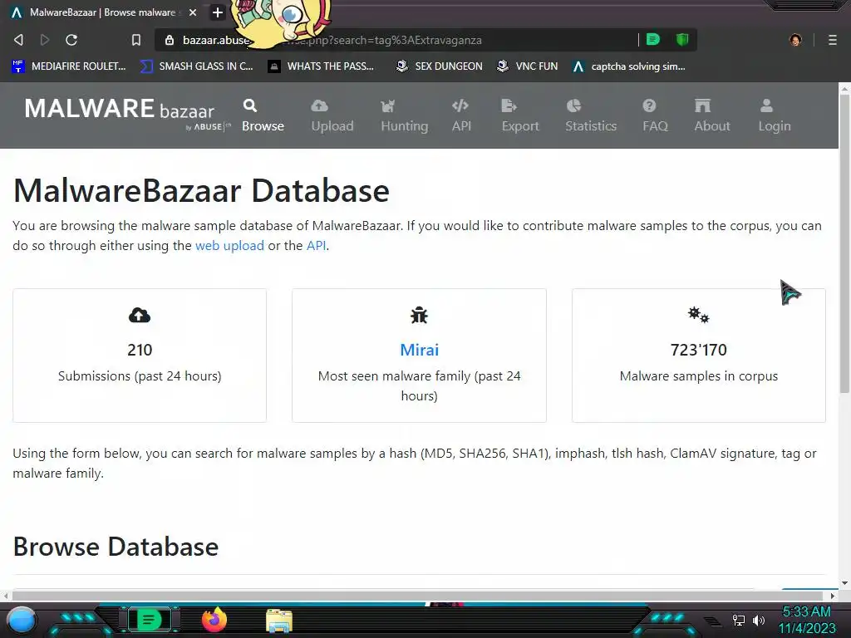851x638 pixels.
Task: Open File Explorer from the taskbar
Action: coord(279,621)
